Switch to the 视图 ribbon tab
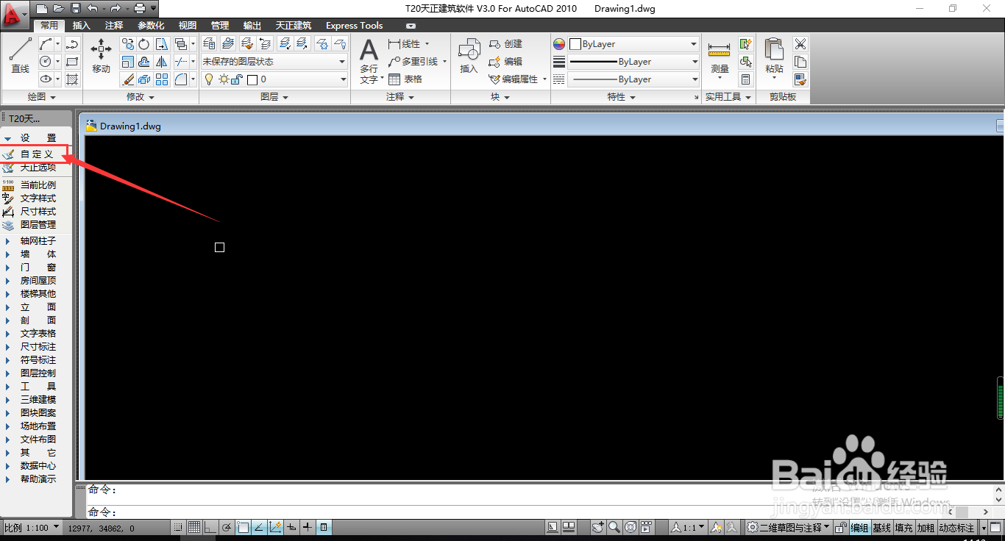Image resolution: width=1005 pixels, height=541 pixels. click(x=188, y=26)
